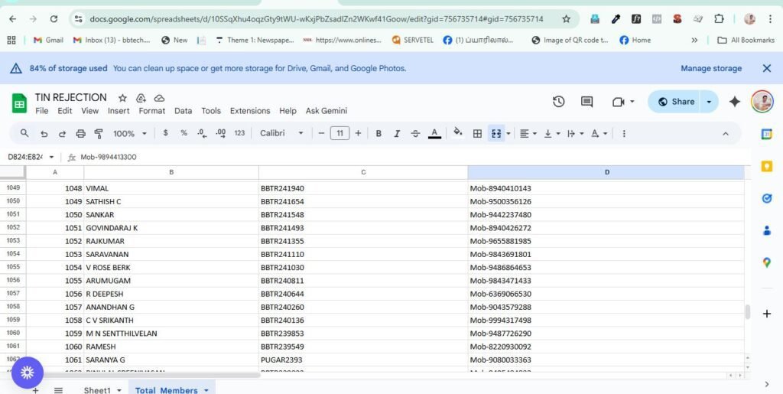Viewport: 783px width, 394px height.
Task: Click the paint format roller icon
Action: coord(99,133)
